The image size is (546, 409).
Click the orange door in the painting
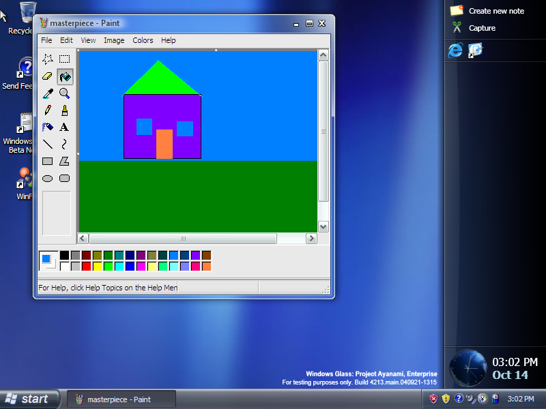164,144
